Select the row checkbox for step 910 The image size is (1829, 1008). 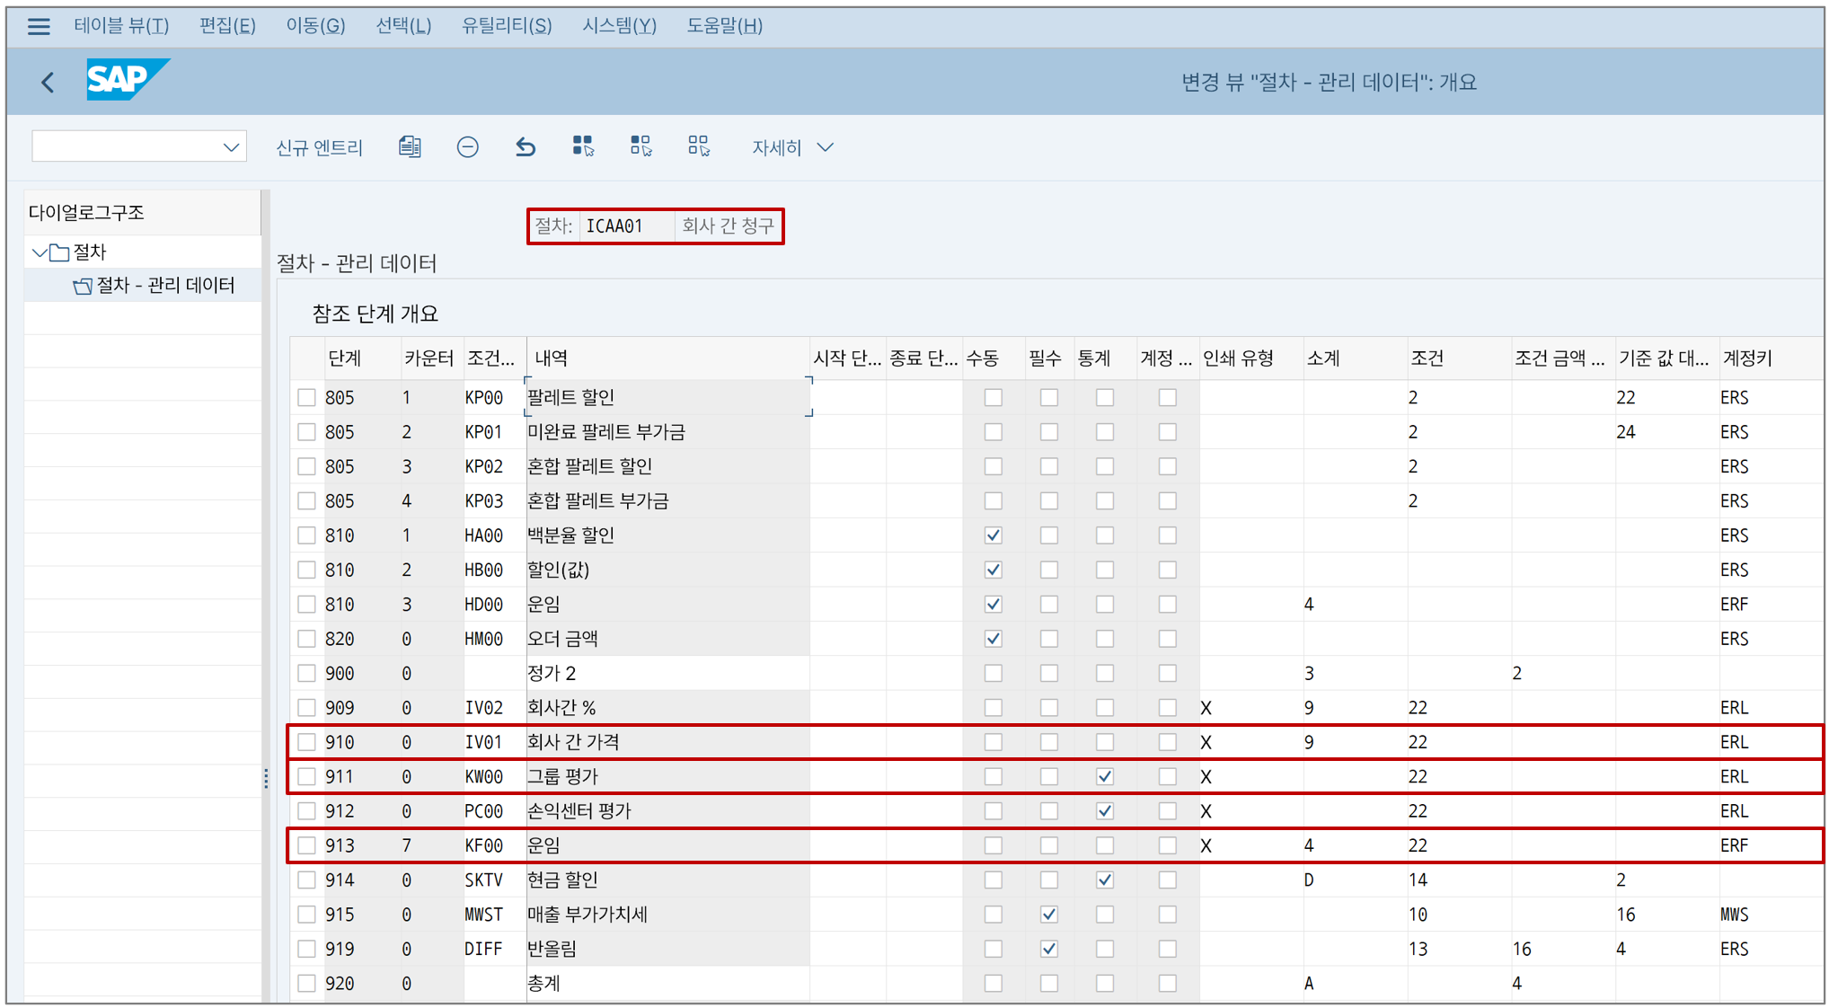[307, 742]
